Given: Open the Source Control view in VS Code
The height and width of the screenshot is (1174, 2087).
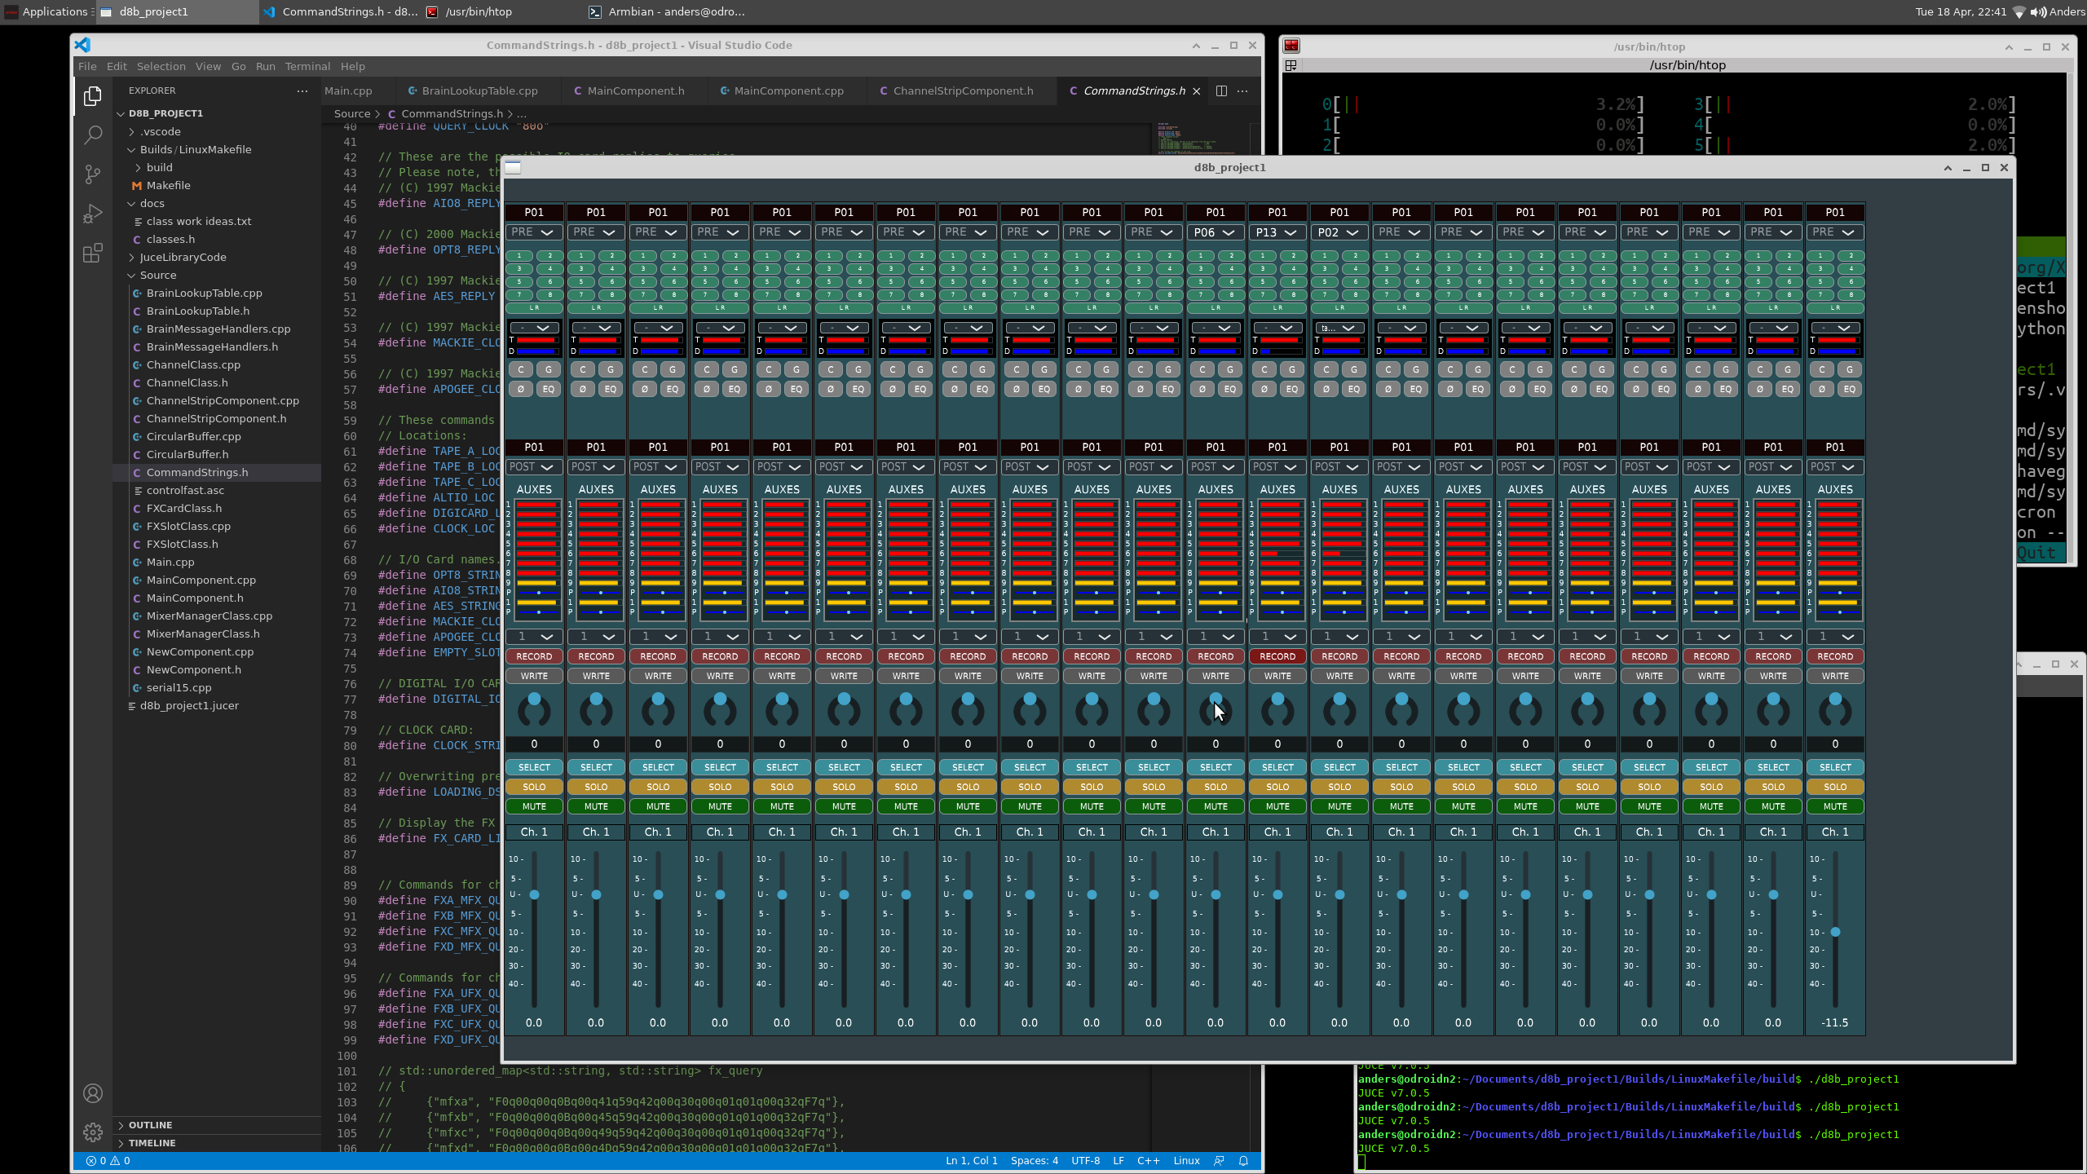Looking at the screenshot, I should point(93,174).
